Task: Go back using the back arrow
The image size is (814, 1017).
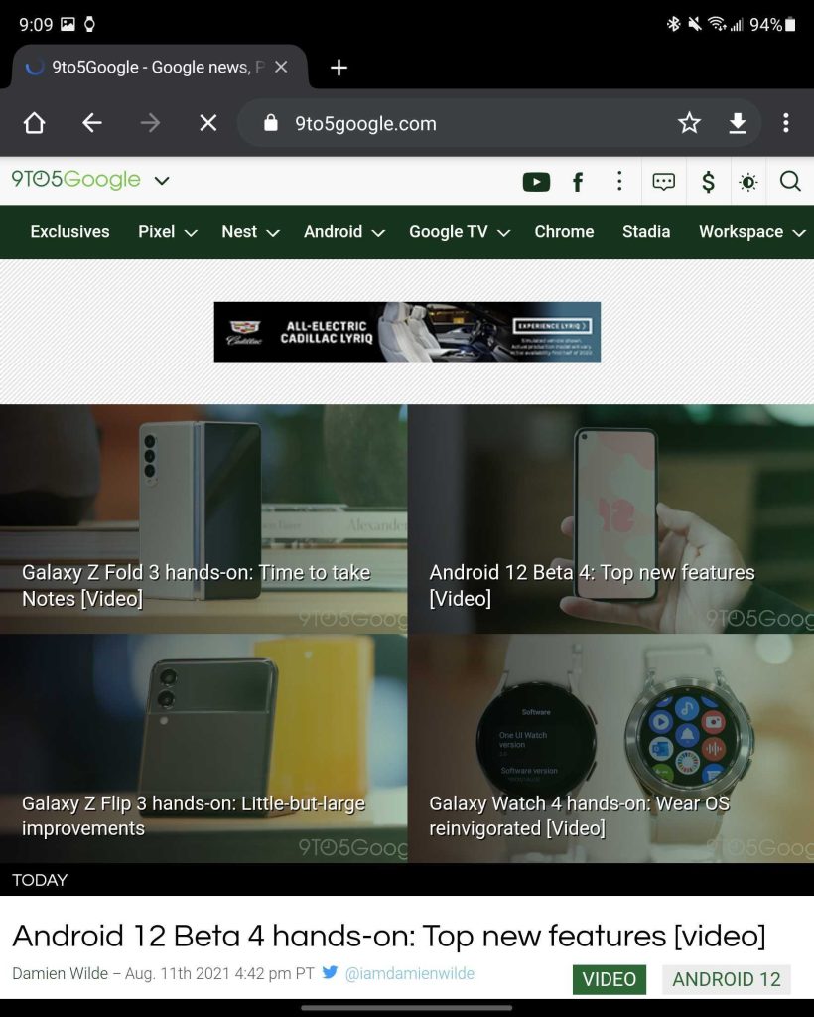Action: pos(92,123)
